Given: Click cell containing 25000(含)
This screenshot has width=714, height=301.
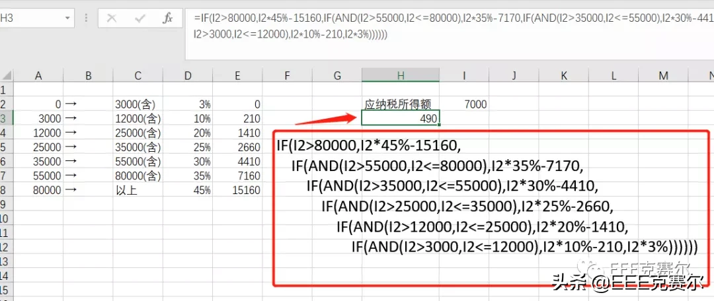Looking at the screenshot, I should pos(138,133).
